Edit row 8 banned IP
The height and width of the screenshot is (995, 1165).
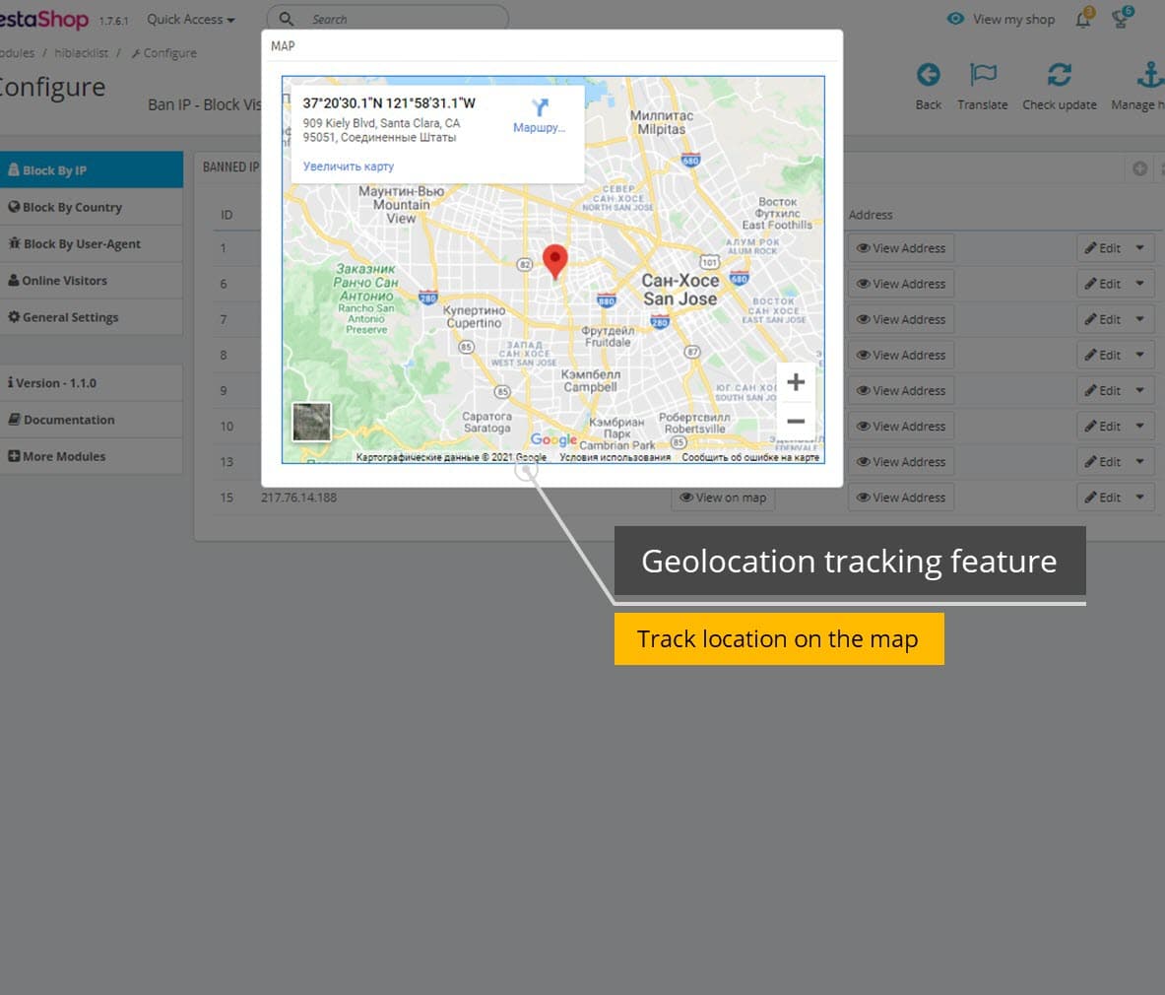tap(1103, 356)
